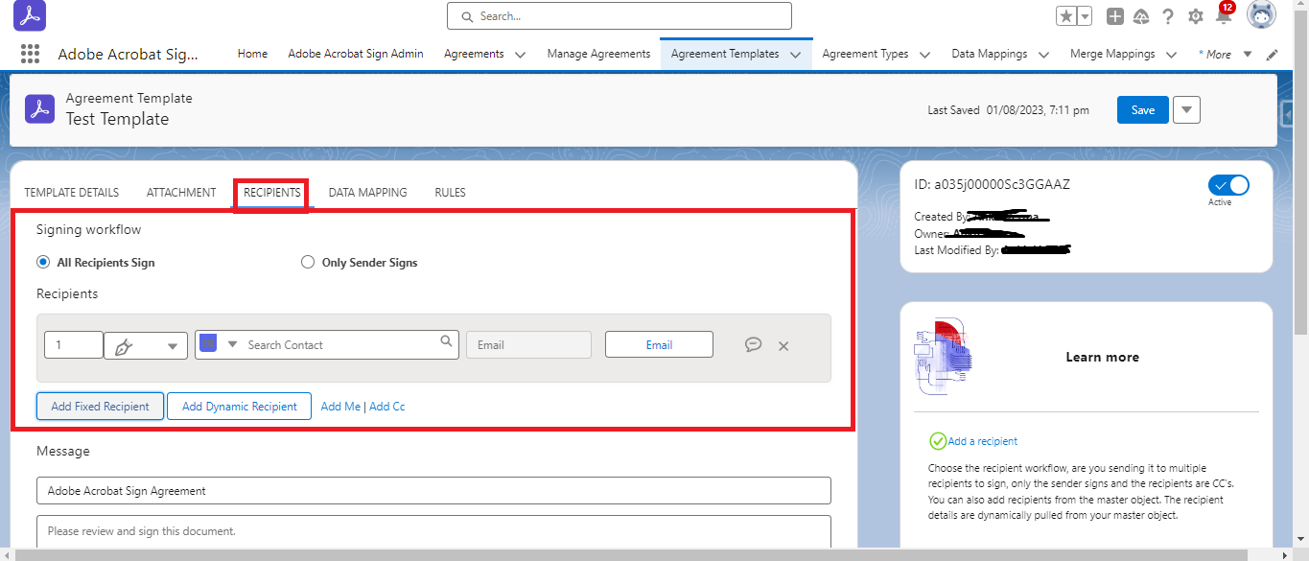Switch to RULES tab
The width and height of the screenshot is (1309, 561).
pyautogui.click(x=450, y=193)
